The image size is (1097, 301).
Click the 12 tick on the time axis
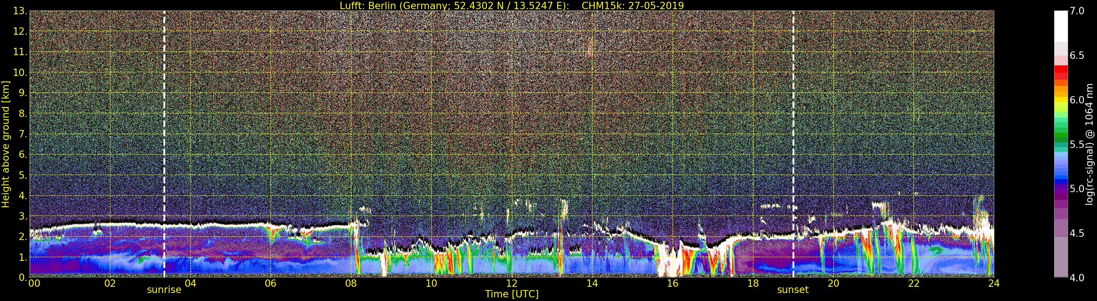pos(511,283)
